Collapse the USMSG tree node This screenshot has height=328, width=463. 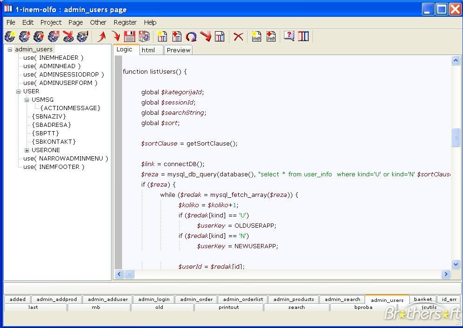click(27, 100)
